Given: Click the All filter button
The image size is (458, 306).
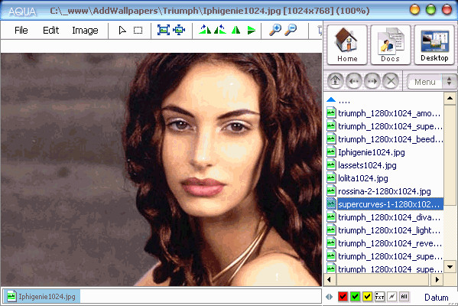Looking at the screenshot, I should [x=404, y=297].
